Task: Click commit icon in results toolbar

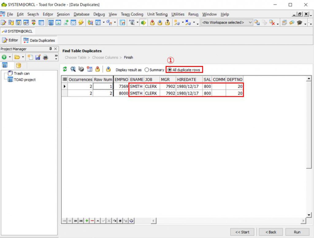Action: point(98,69)
